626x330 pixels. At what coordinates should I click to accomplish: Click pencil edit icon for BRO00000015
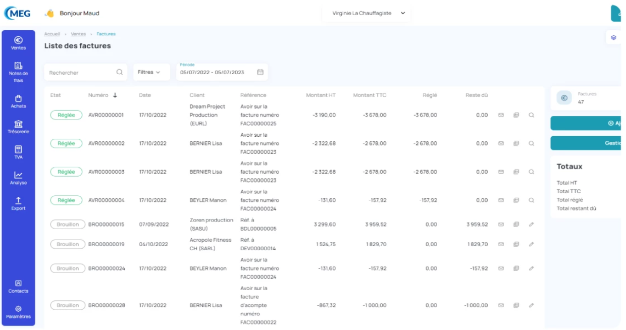point(531,224)
